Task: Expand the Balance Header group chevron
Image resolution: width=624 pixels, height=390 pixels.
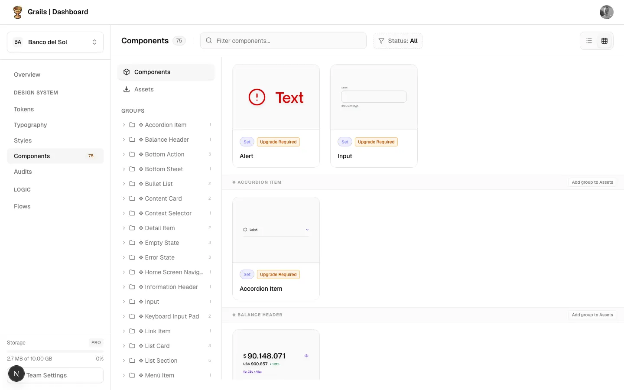Action: point(124,140)
